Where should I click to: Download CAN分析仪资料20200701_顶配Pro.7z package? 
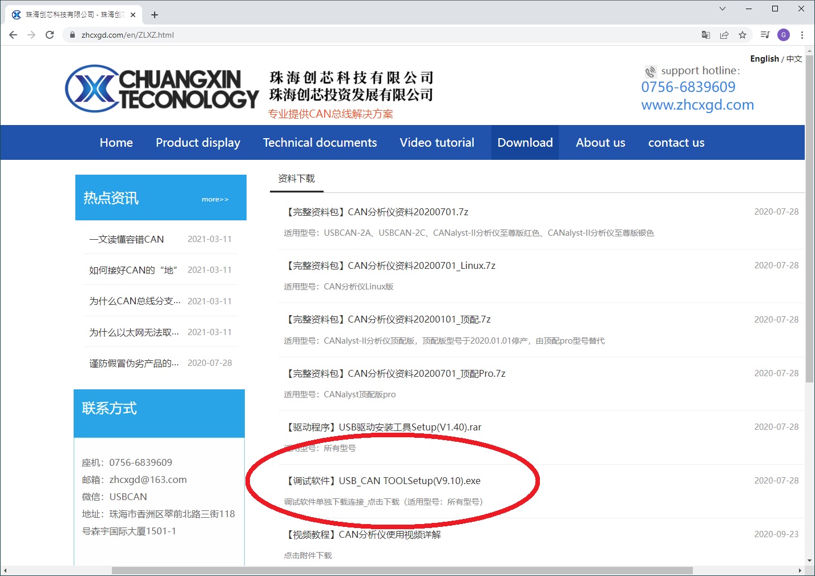[x=395, y=373]
